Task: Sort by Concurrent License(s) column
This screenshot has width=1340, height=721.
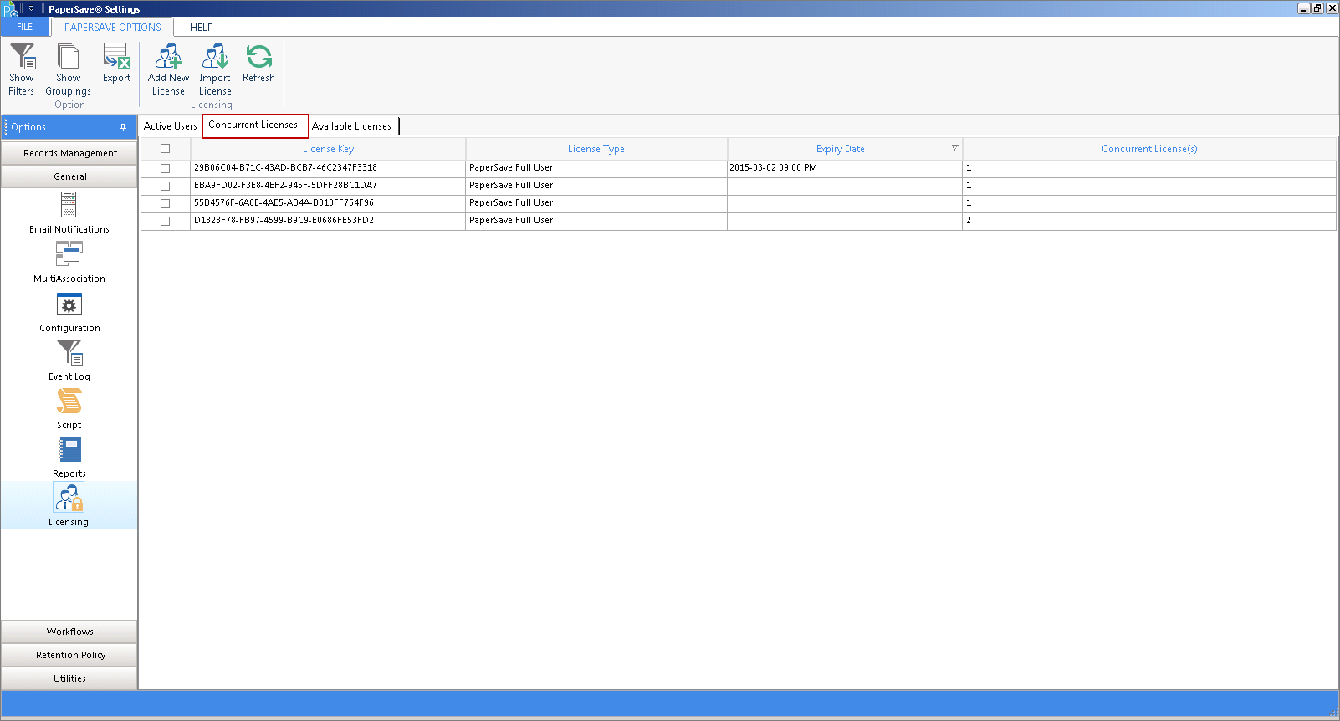Action: [x=1149, y=149]
